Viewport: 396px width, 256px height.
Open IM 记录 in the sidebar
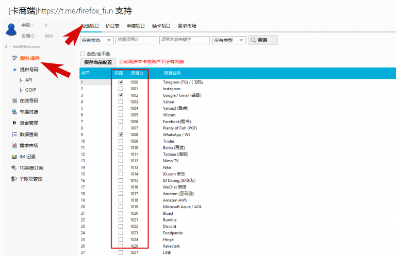pos(27,157)
